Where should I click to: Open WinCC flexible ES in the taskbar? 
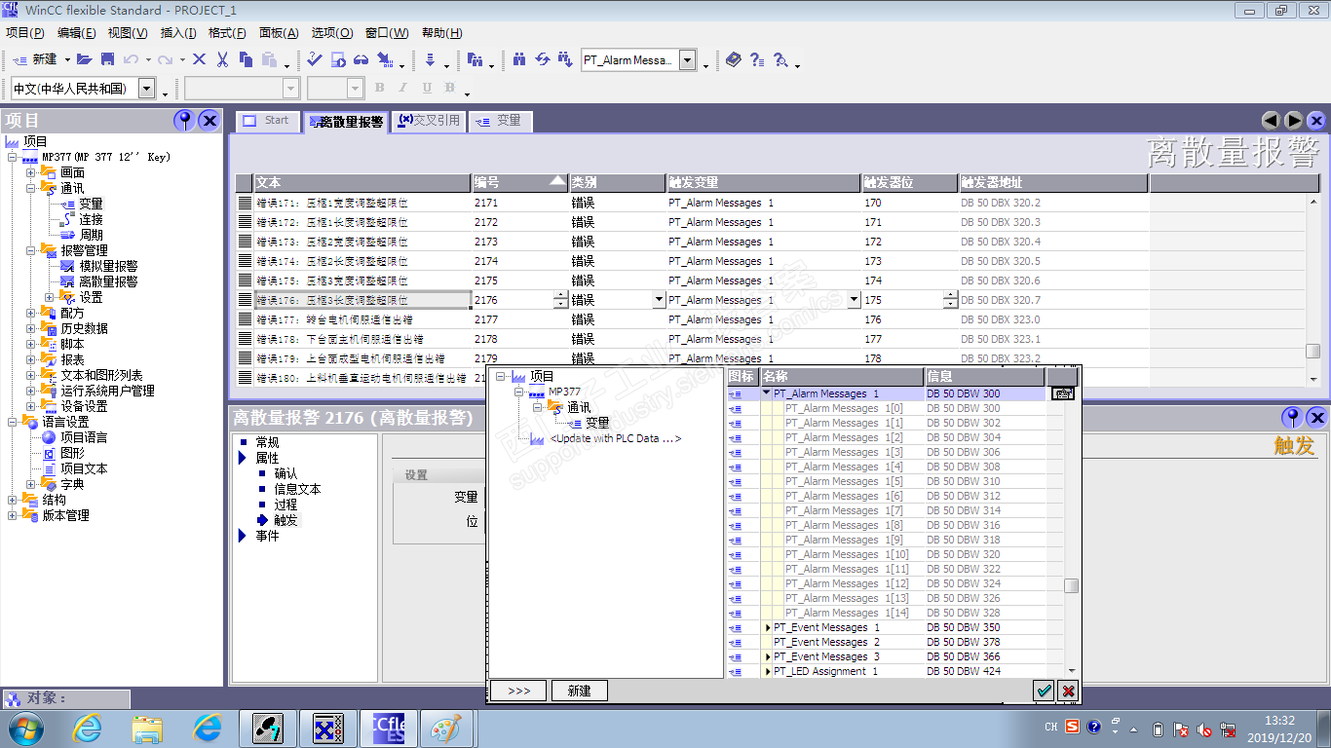click(x=389, y=728)
